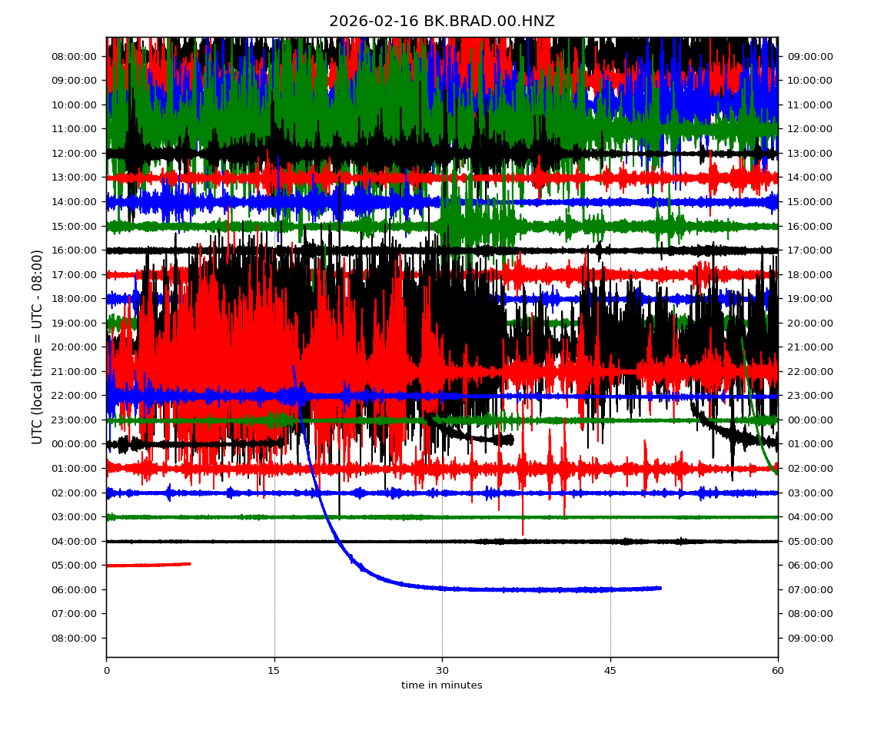The width and height of the screenshot is (884, 730).
Task: Click the 45 minute x-axis tick label
Action: pos(610,671)
